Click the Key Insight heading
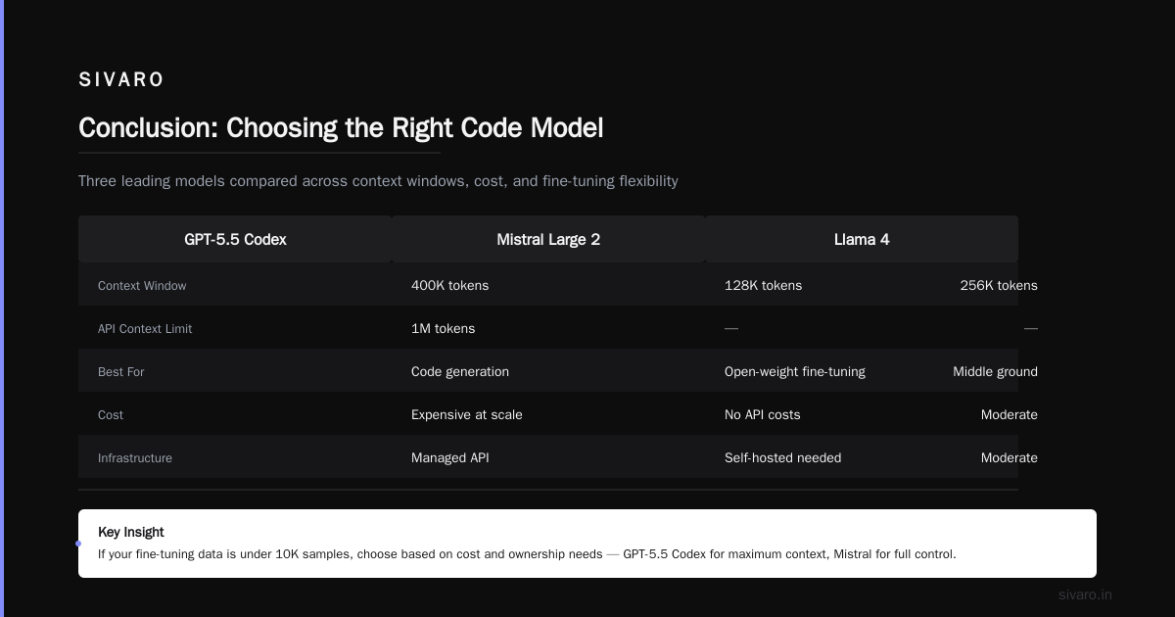1175x617 pixels. 131,532
